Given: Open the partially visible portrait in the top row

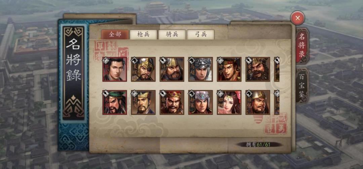Looking at the screenshot, I should 277,69.
